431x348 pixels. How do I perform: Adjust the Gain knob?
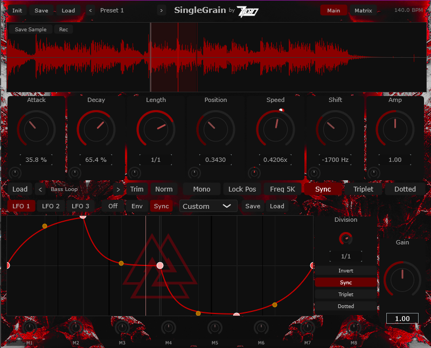click(x=402, y=279)
